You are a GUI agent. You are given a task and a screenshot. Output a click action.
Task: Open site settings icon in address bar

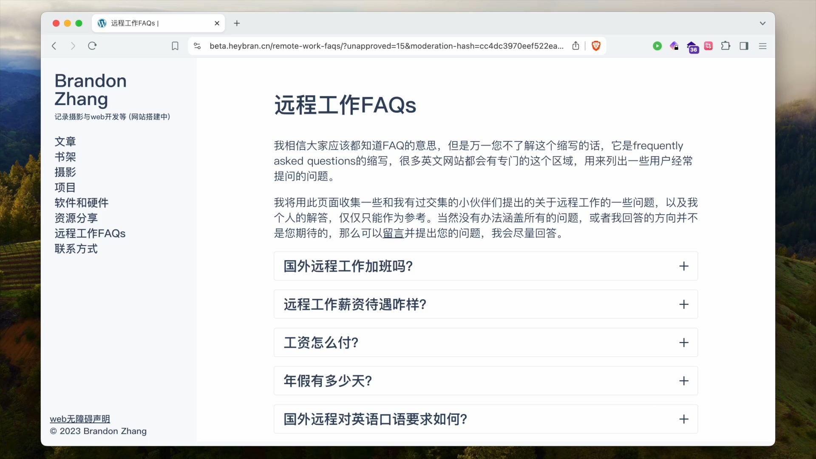point(197,46)
